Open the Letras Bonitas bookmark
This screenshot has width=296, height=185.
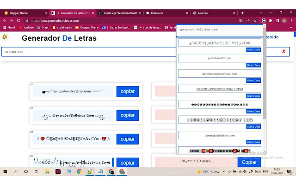point(116,28)
